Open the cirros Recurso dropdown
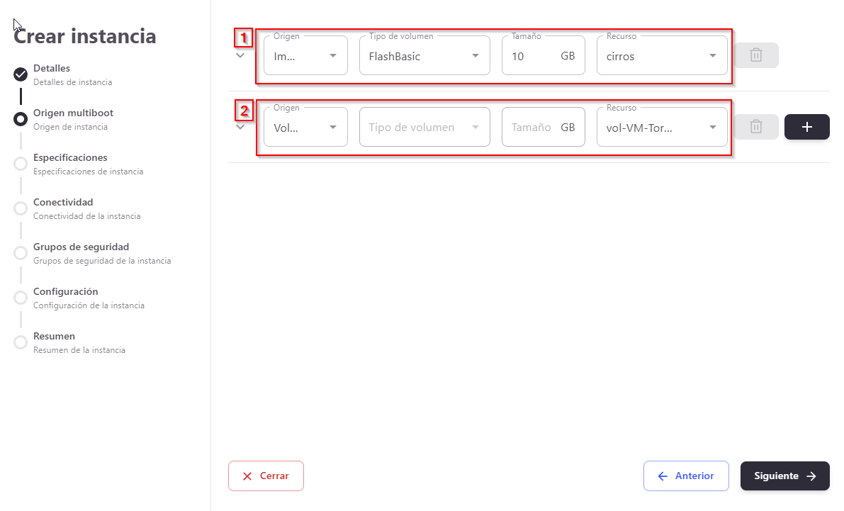This screenshot has width=844, height=511. click(662, 56)
